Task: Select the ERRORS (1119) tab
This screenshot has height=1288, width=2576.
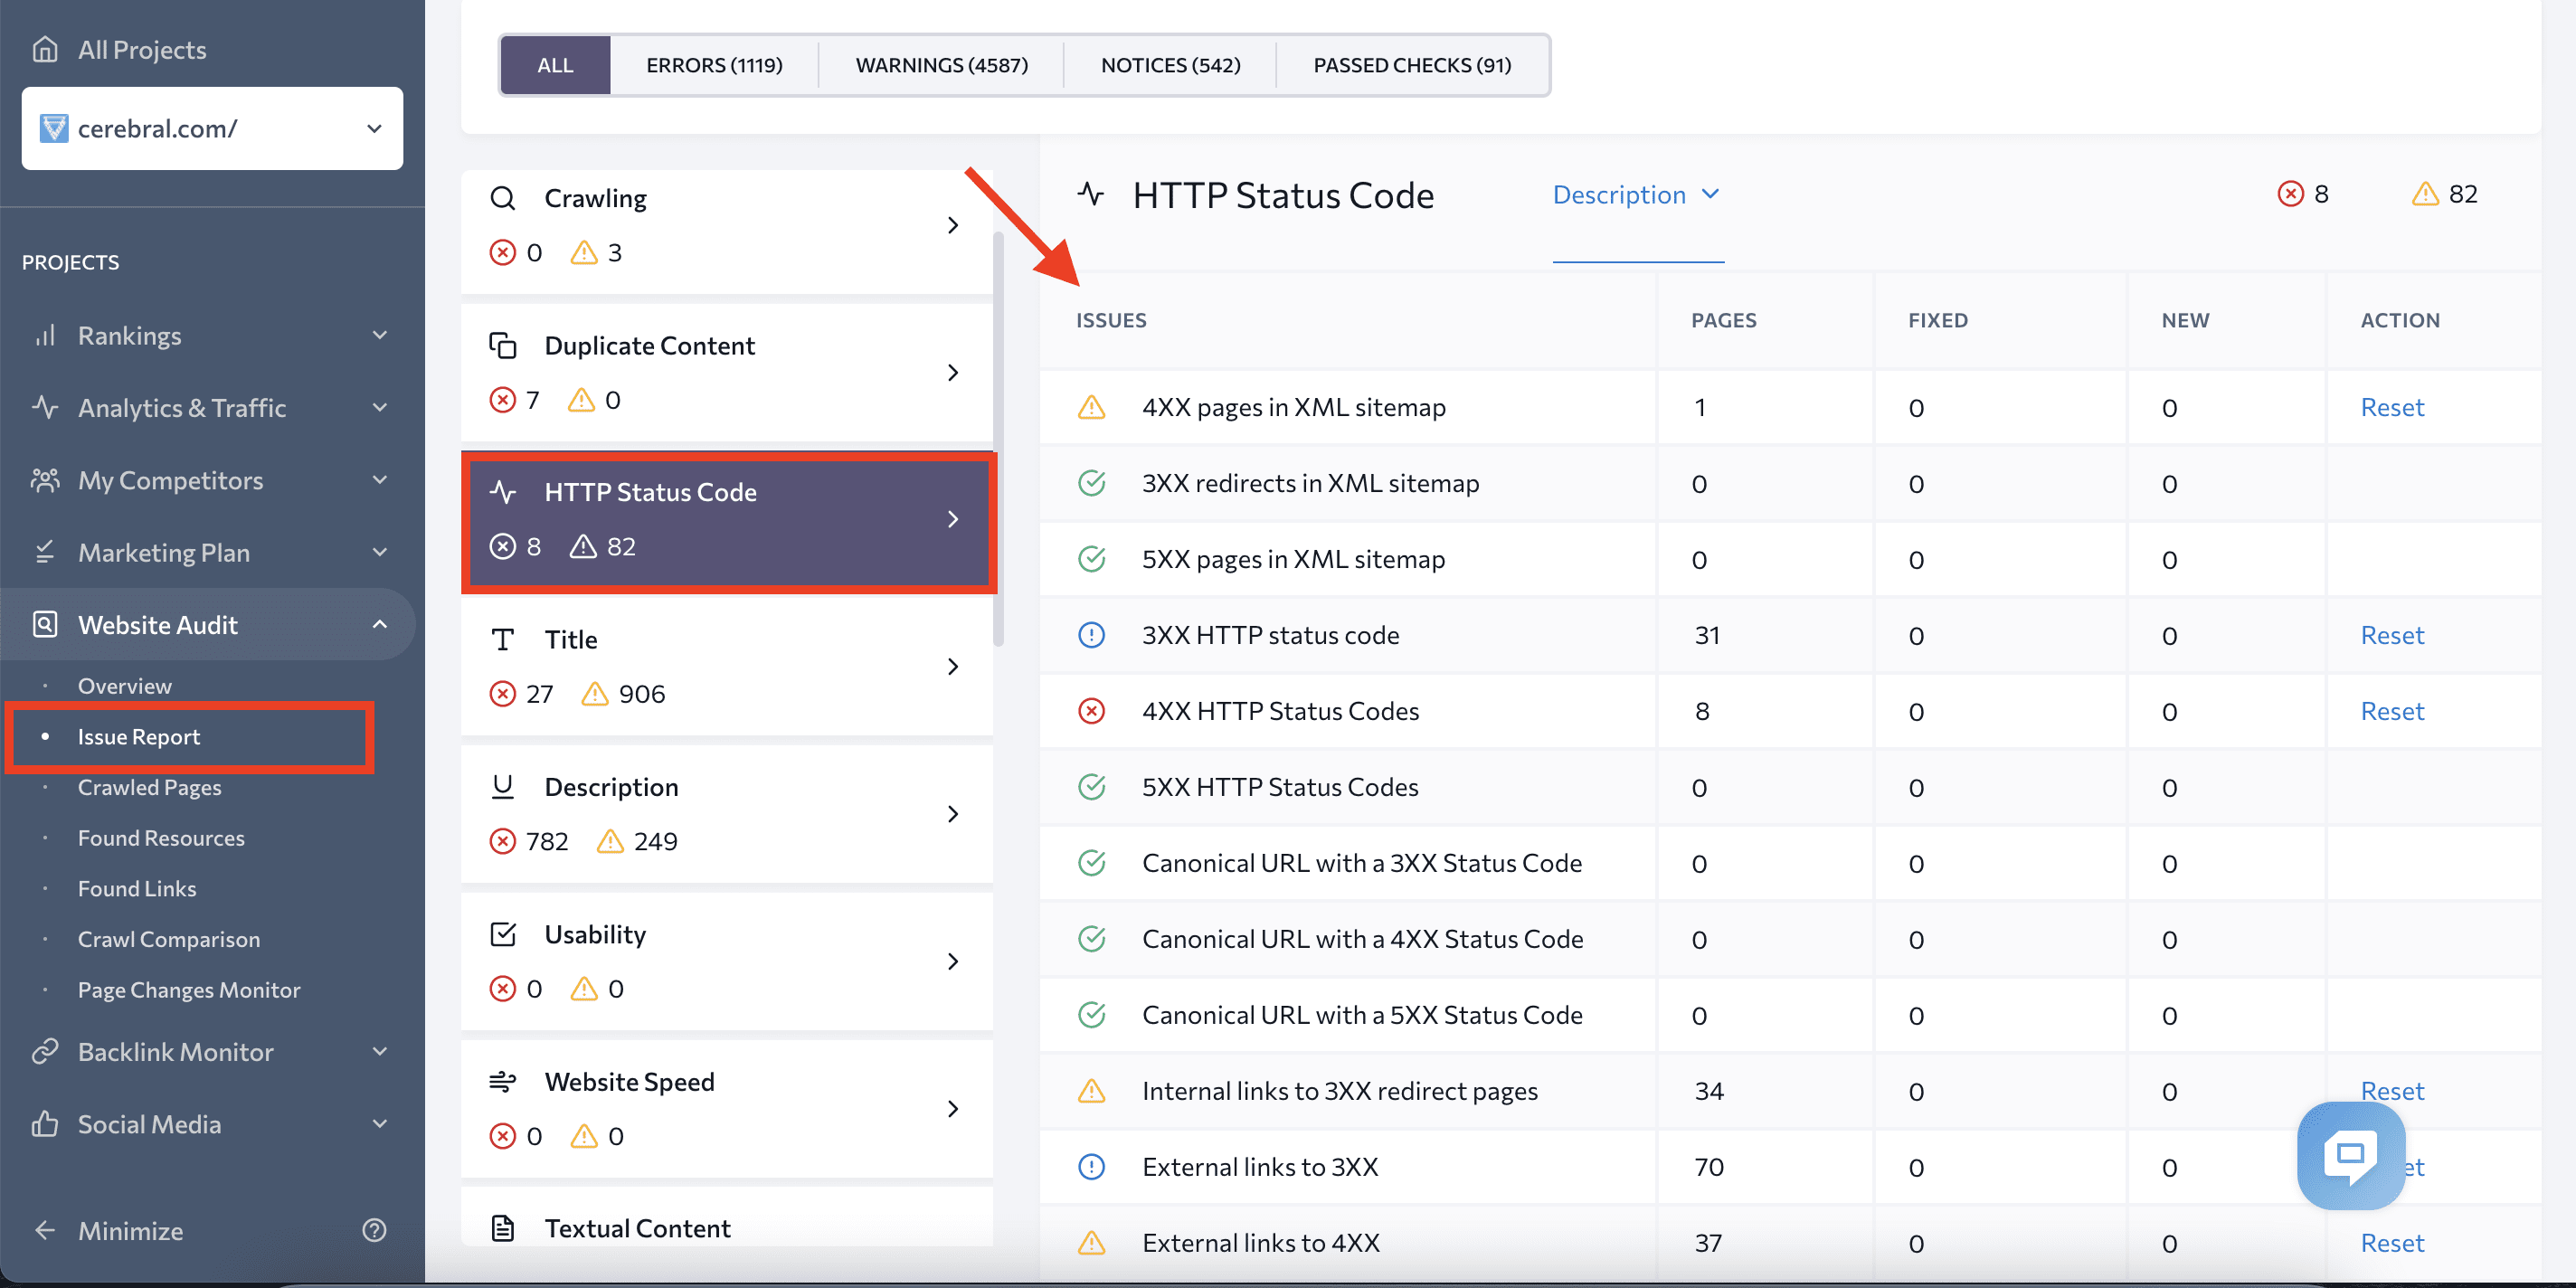Action: click(x=715, y=64)
